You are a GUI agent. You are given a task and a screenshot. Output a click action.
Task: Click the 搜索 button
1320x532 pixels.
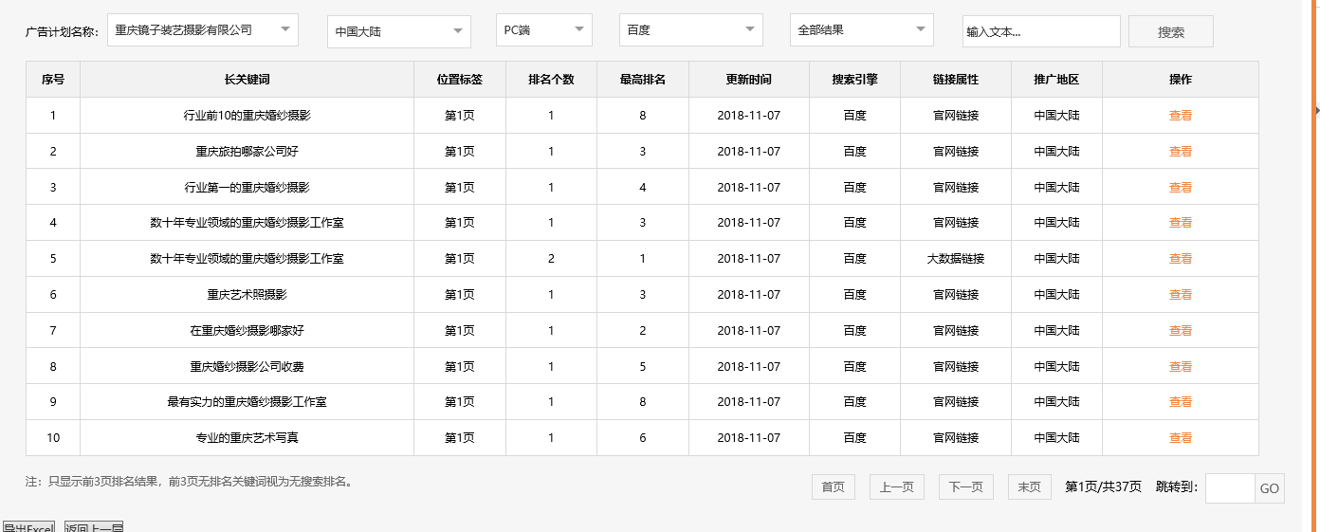(x=1171, y=31)
